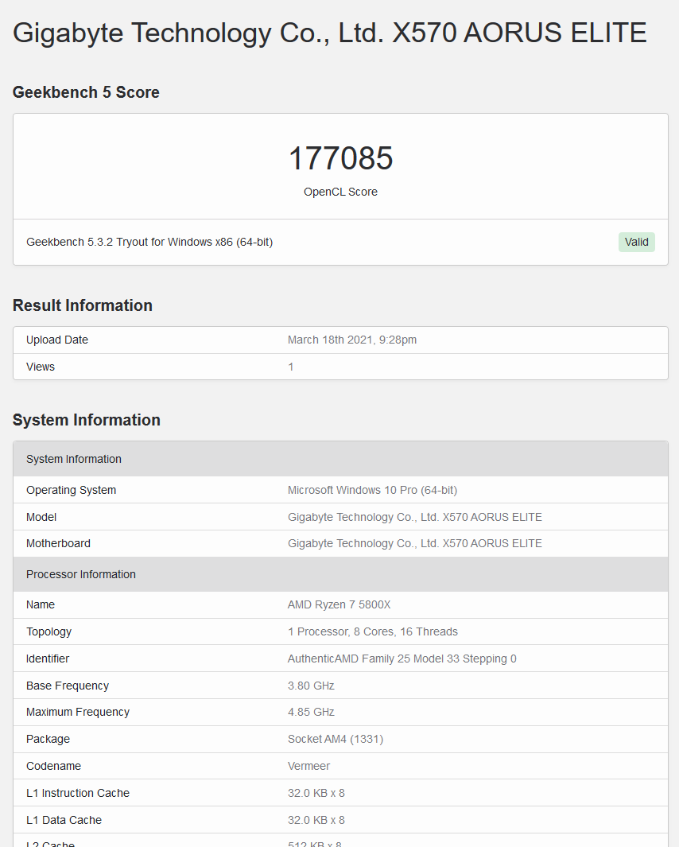679x847 pixels.
Task: Click the Identifier label
Action: tap(48, 659)
